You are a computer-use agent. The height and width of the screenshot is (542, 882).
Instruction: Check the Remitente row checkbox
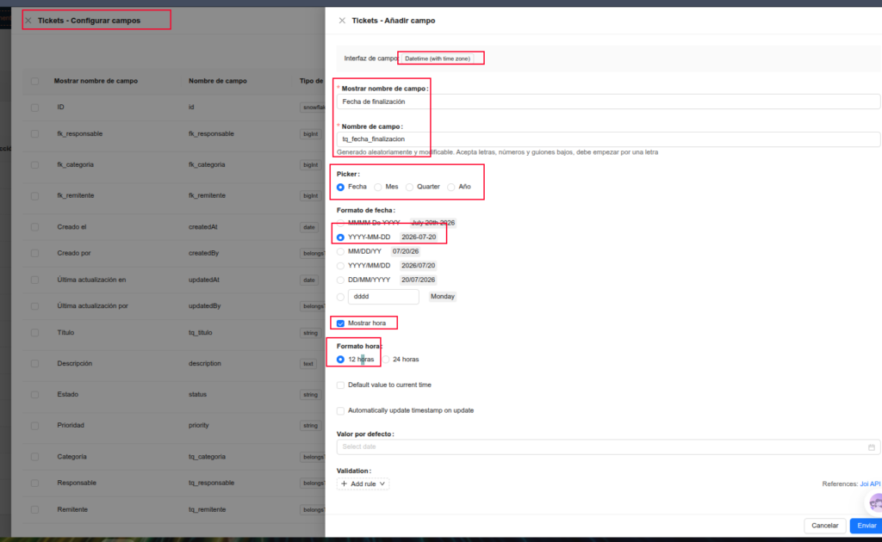pos(34,510)
